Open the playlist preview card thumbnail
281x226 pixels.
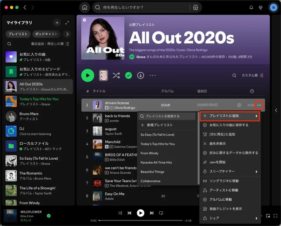click(103, 75)
